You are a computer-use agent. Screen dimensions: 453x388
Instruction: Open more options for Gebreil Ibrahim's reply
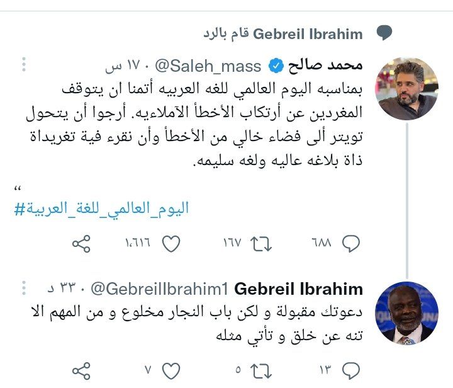click(23, 289)
